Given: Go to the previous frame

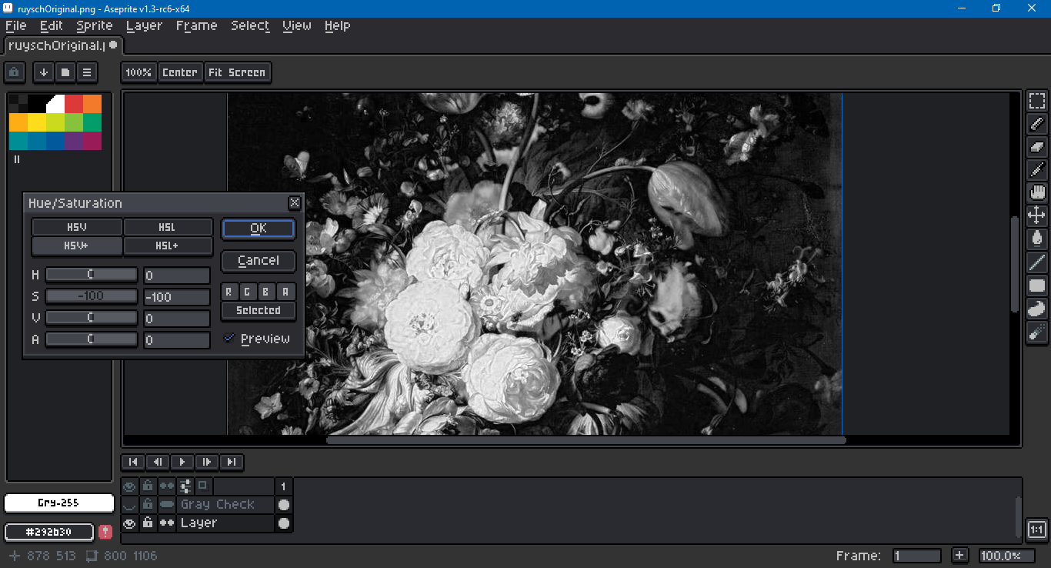Looking at the screenshot, I should (x=158, y=462).
